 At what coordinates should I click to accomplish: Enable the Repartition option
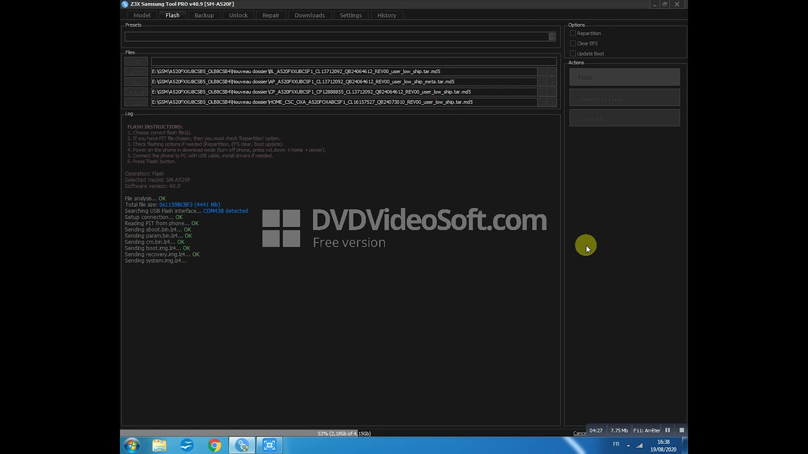573,33
